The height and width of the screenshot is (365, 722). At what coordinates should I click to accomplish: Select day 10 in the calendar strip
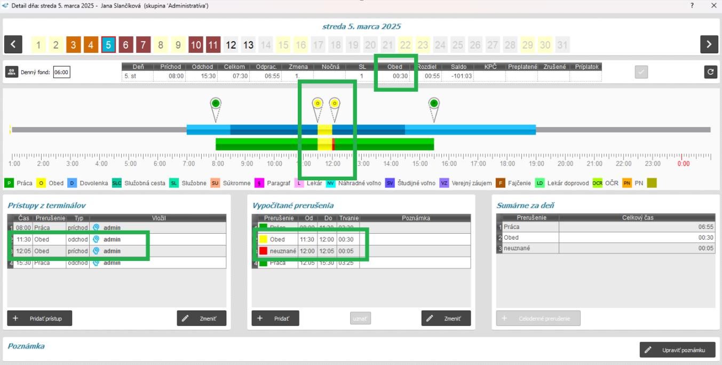196,44
